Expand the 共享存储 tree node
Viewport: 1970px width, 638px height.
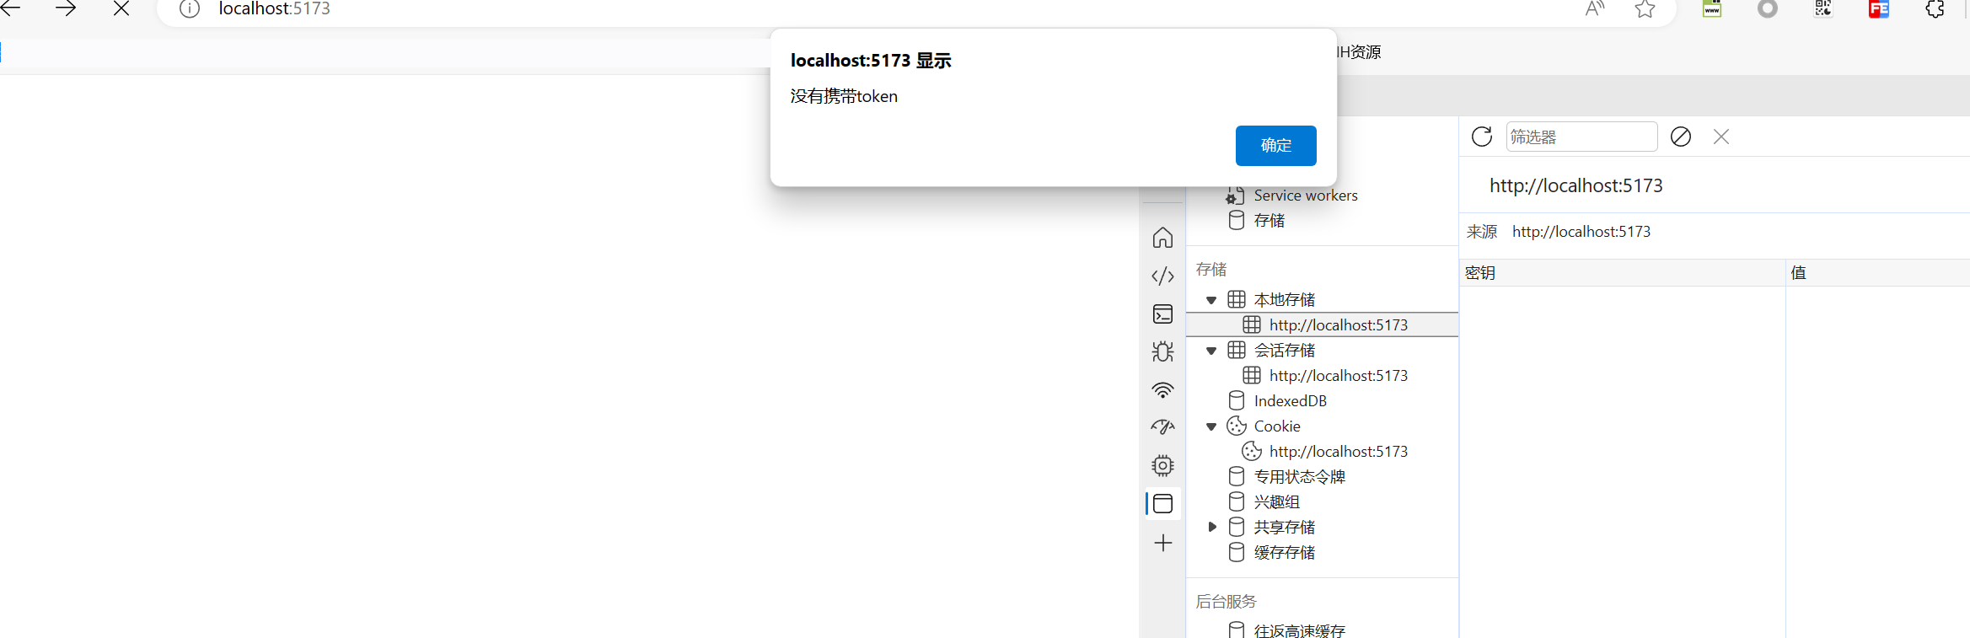pos(1211,527)
